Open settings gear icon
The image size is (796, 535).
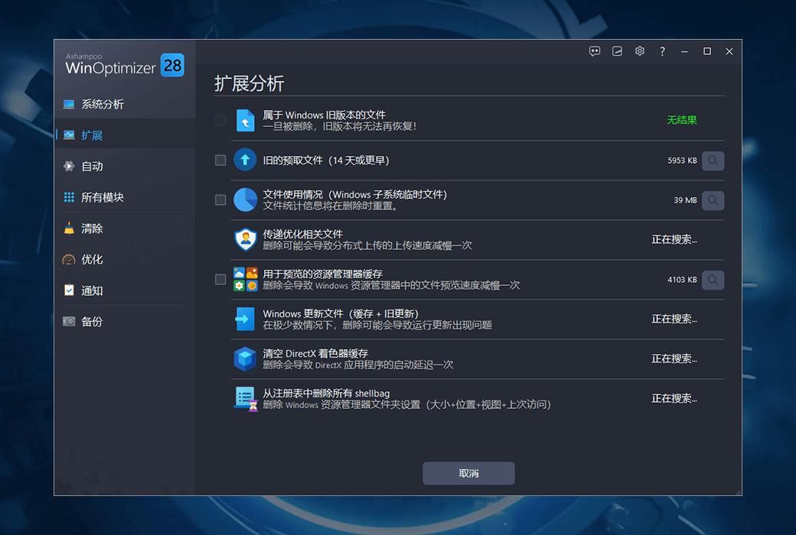(x=640, y=51)
